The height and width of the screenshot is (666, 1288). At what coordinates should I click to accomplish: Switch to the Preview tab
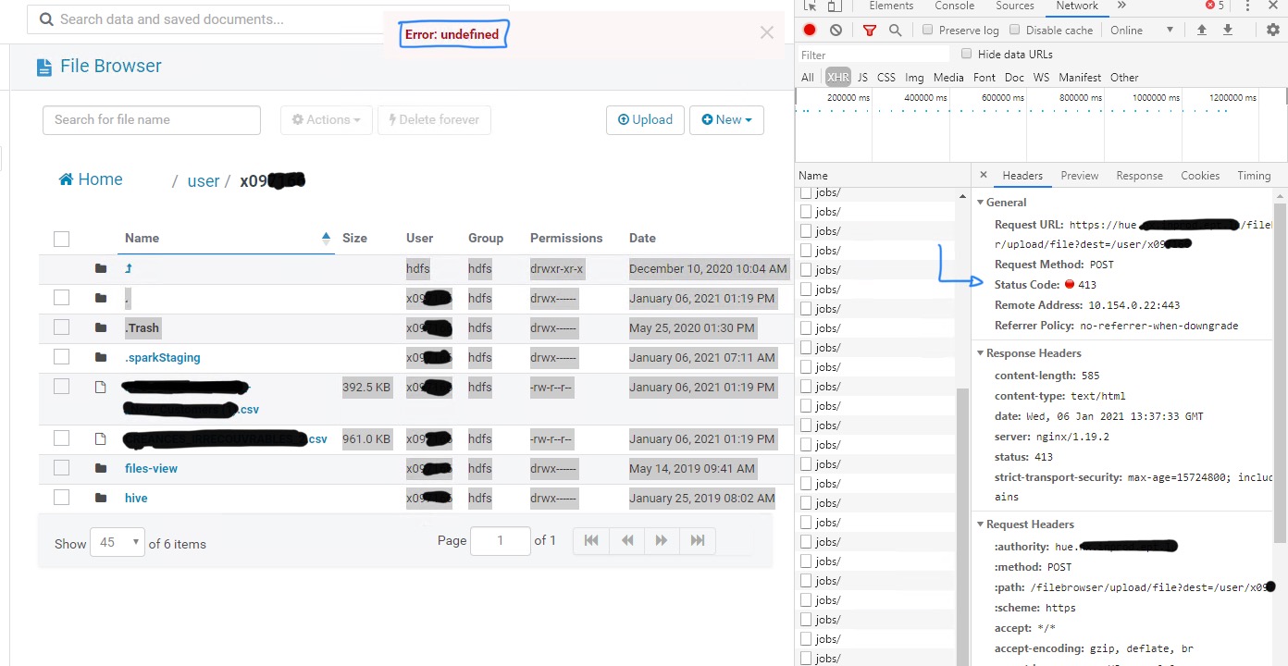[x=1080, y=176]
